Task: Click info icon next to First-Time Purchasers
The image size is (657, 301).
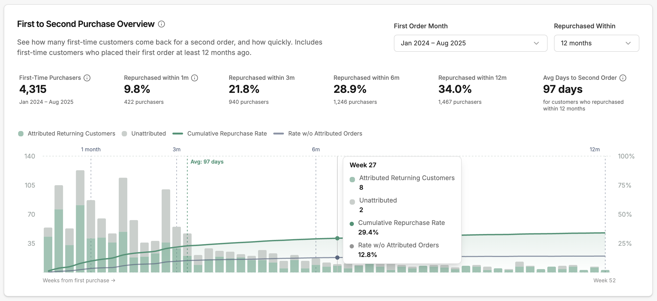Action: [87, 78]
